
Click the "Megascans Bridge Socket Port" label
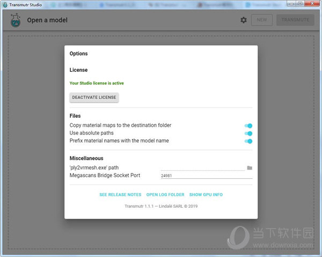105,176
